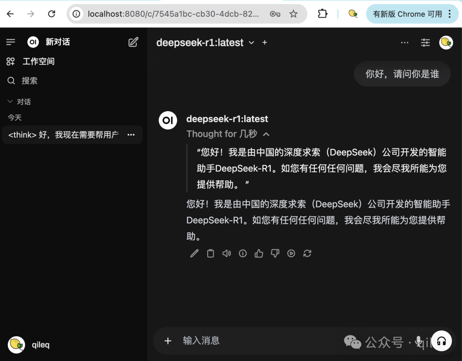This screenshot has width=462, height=361.
Task: Click the browser forward arrow
Action: [31, 14]
